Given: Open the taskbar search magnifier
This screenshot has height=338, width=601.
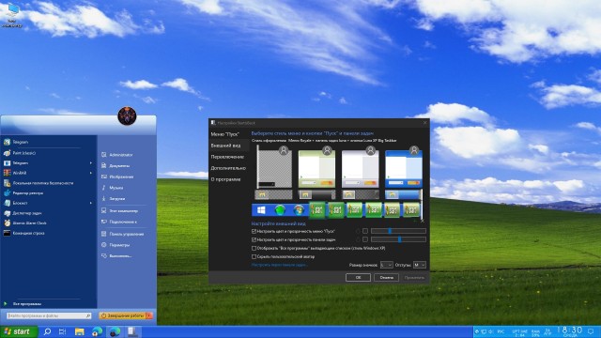Looking at the screenshot, I should tap(47, 331).
